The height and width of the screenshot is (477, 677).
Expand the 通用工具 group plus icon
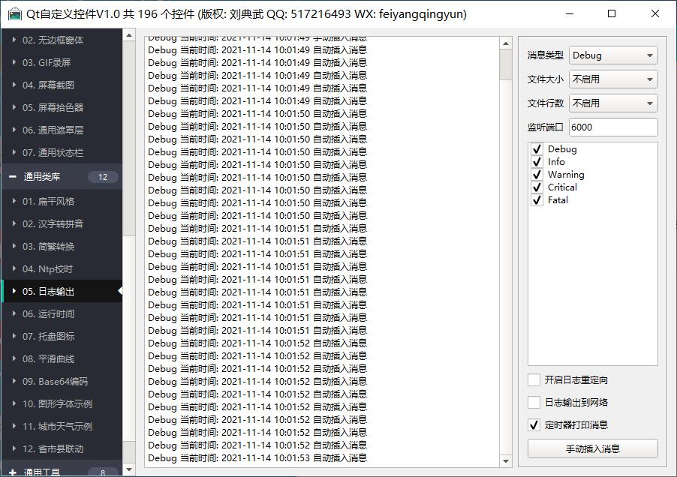[x=13, y=472]
